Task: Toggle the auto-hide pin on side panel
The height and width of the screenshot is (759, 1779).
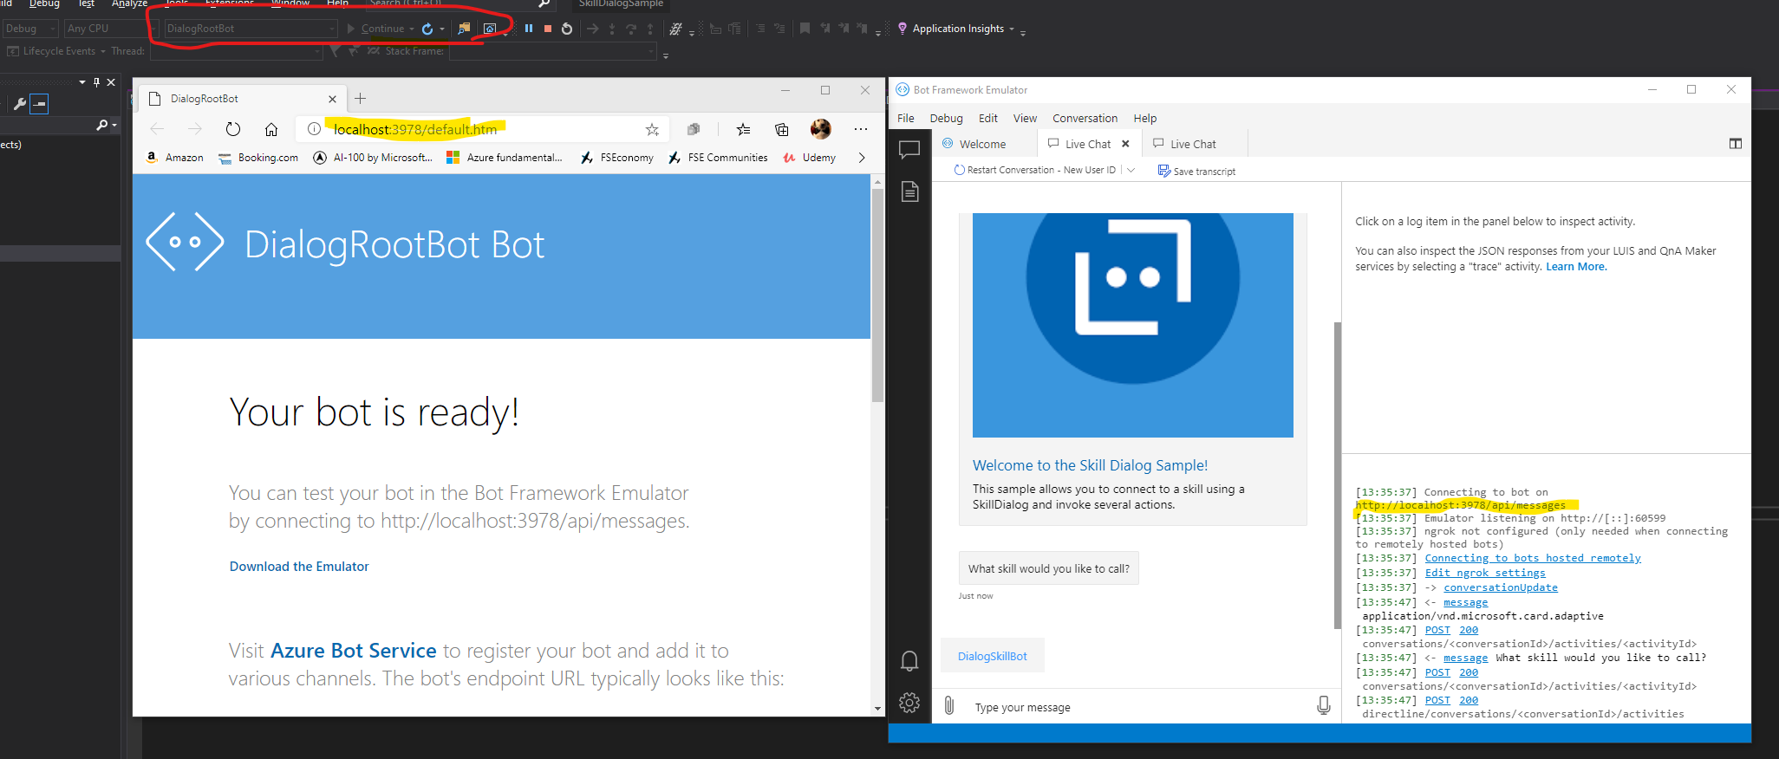Action: click(96, 82)
